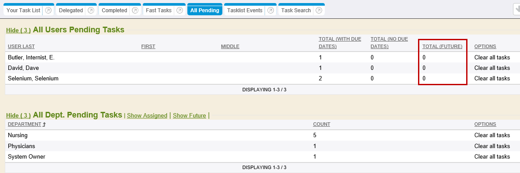
Task: Open the Task Search tab
Action: click(x=296, y=10)
